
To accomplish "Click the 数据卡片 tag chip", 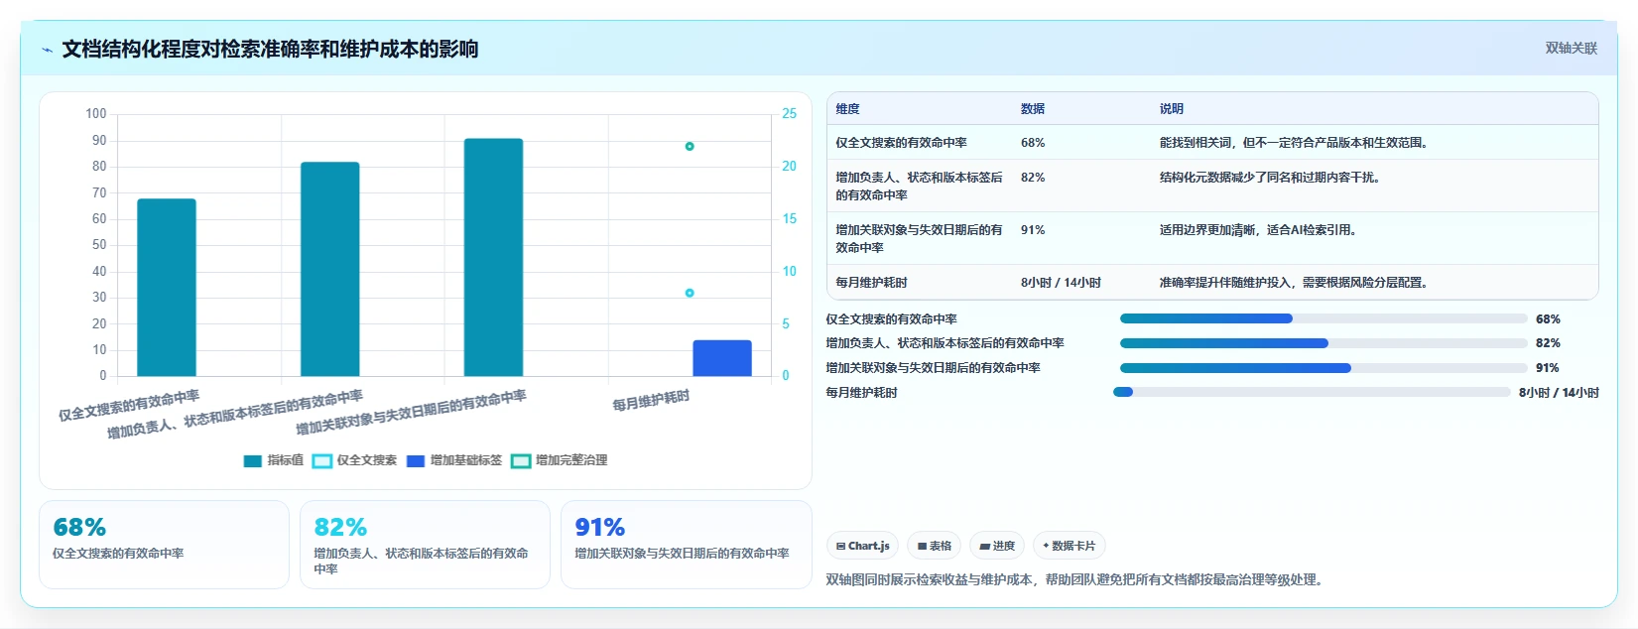I will pyautogui.click(x=1069, y=546).
